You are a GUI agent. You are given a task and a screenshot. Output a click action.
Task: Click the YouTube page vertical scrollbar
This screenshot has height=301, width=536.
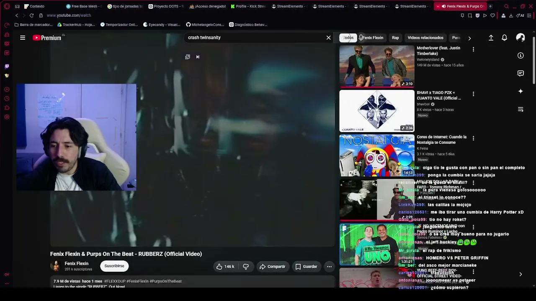pos(534,60)
